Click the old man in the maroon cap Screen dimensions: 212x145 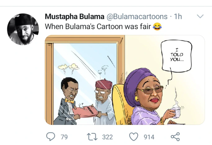pyautogui.click(x=104, y=102)
